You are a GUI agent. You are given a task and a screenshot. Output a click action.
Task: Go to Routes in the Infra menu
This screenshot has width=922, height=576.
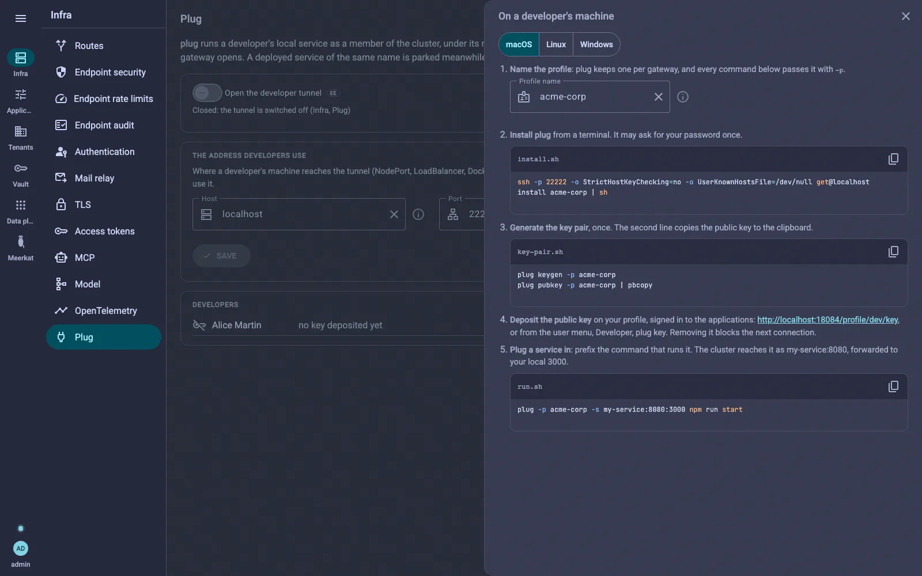point(104,46)
